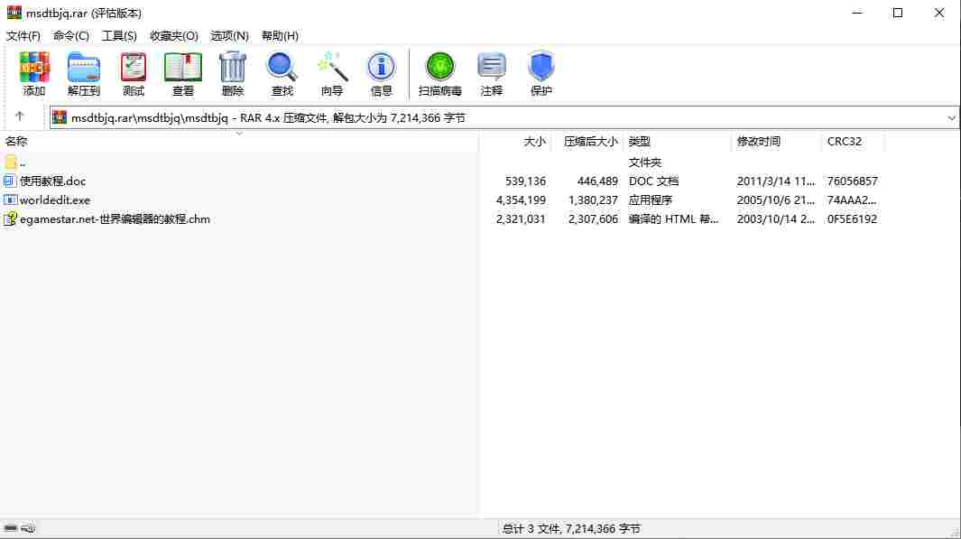
Task: Select the file 使用教程.doc
Action: 52,181
